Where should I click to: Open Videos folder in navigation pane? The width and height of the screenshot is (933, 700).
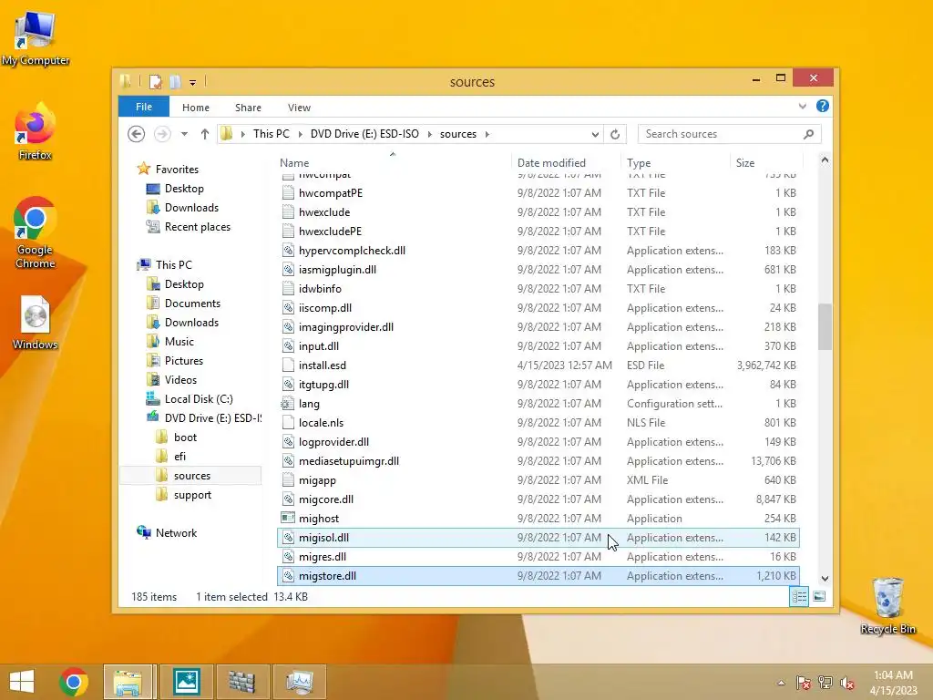180,379
